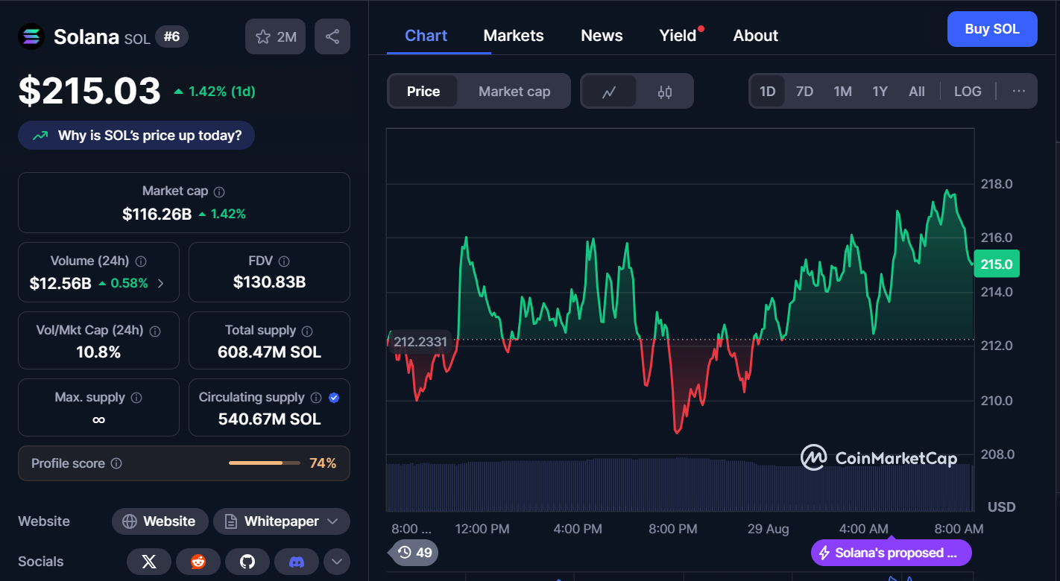Viewport: 1060px width, 581px height.
Task: Click the $130.83B FDV value
Action: click(x=270, y=282)
